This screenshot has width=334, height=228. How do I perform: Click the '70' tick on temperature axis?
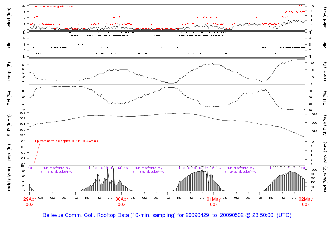pos(24,61)
